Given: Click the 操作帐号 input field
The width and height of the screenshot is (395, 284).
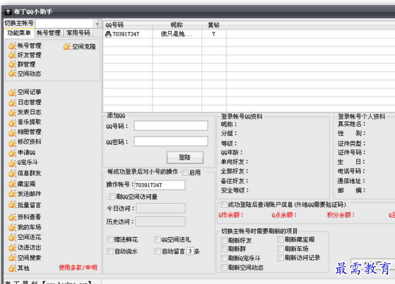Looking at the screenshot, I should click(160, 185).
